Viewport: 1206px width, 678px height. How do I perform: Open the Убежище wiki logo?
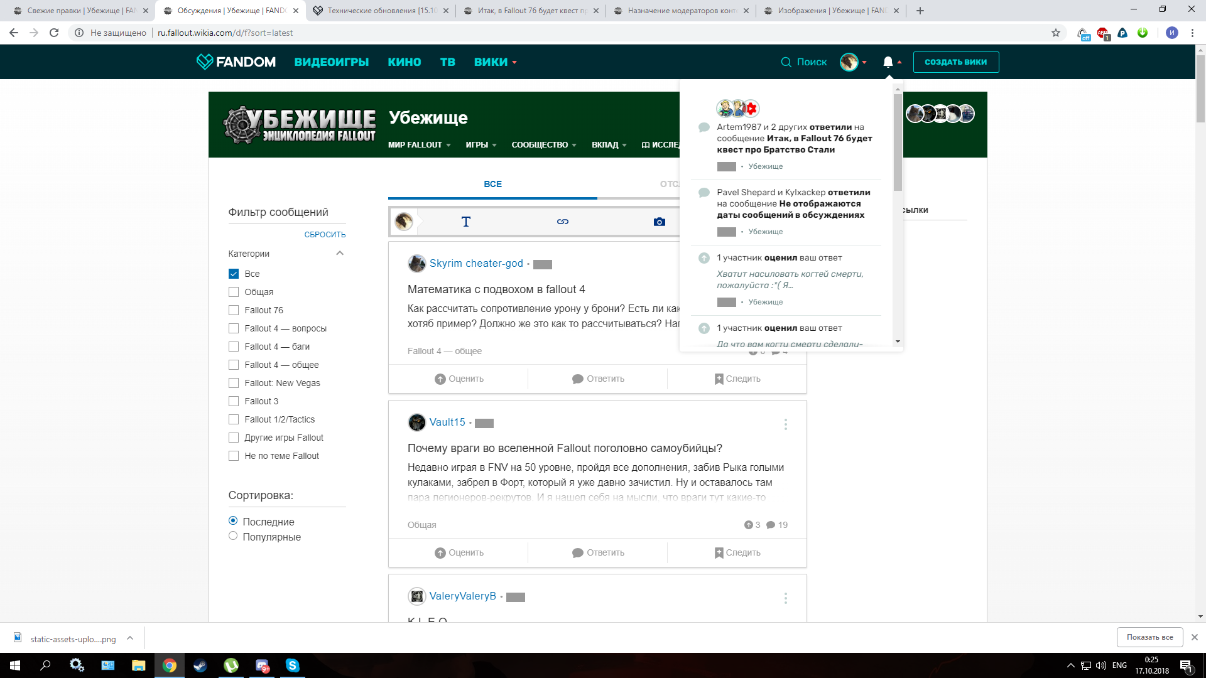(299, 124)
